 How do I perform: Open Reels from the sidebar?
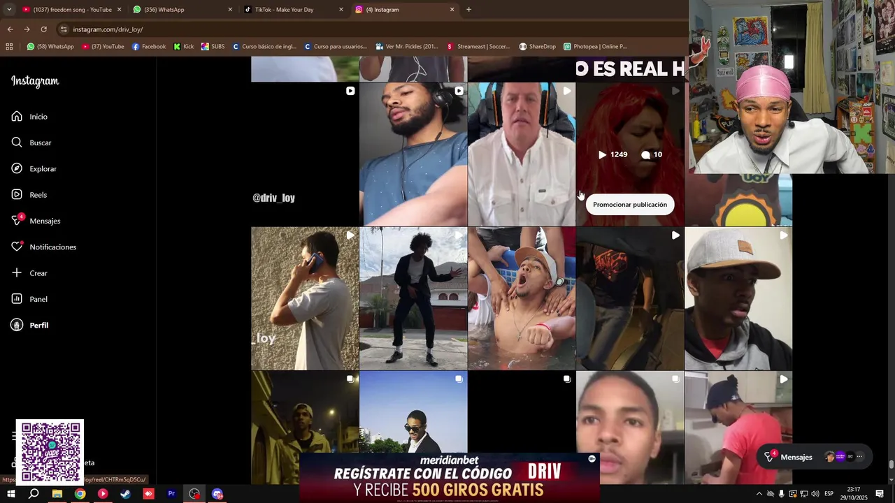[29, 195]
